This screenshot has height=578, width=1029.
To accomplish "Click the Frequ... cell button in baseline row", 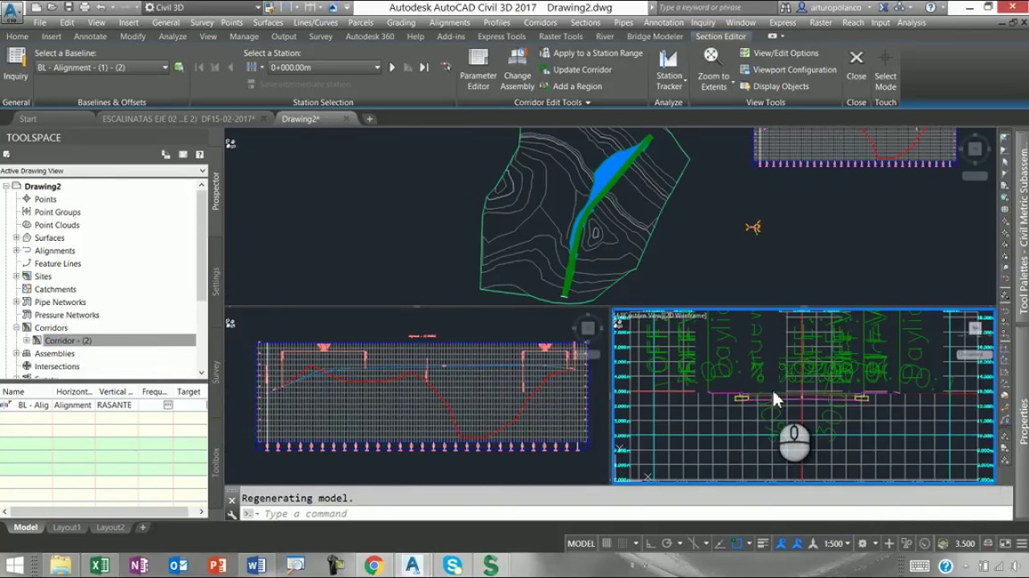I will coord(168,405).
